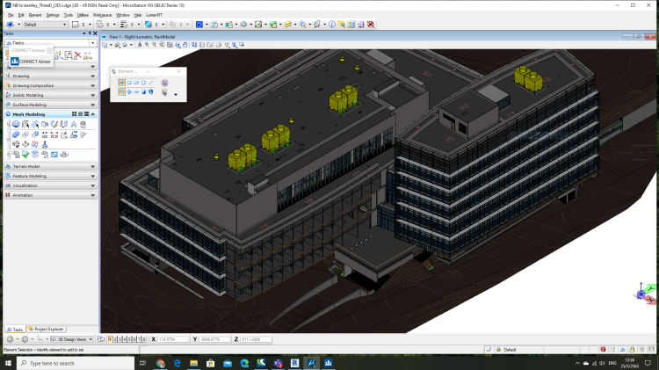
Task: Select the Line selection method in Element Selection
Action: pyautogui.click(x=151, y=83)
